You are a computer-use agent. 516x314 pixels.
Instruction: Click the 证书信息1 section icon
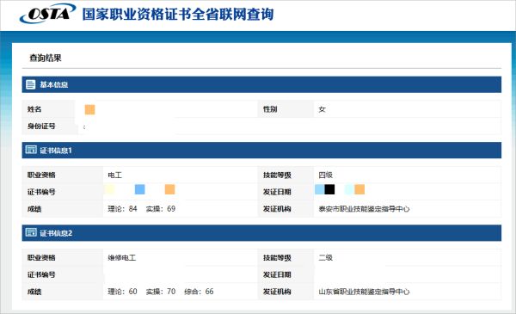coord(31,150)
